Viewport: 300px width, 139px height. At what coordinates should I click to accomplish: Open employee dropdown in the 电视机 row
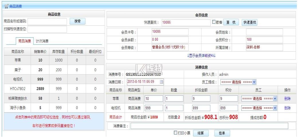point(259,108)
